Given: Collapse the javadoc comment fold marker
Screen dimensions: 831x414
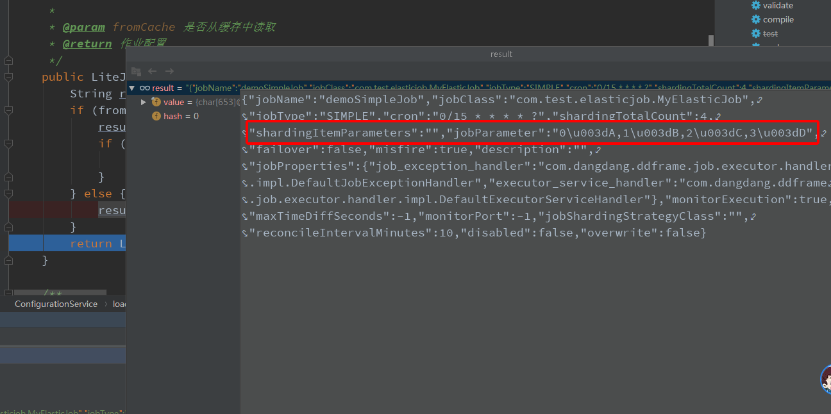Looking at the screenshot, I should tap(8, 60).
